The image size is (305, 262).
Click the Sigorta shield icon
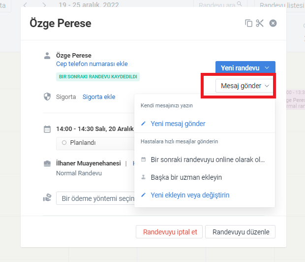coord(47,97)
